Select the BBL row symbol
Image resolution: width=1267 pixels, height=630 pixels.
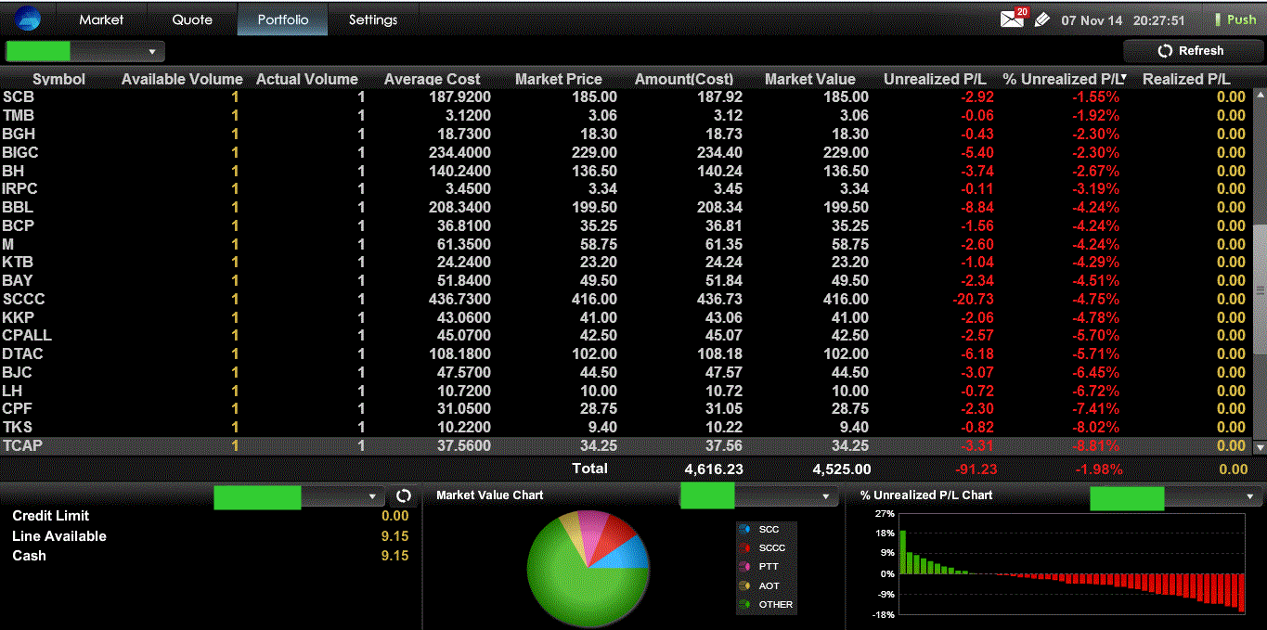pyautogui.click(x=19, y=207)
